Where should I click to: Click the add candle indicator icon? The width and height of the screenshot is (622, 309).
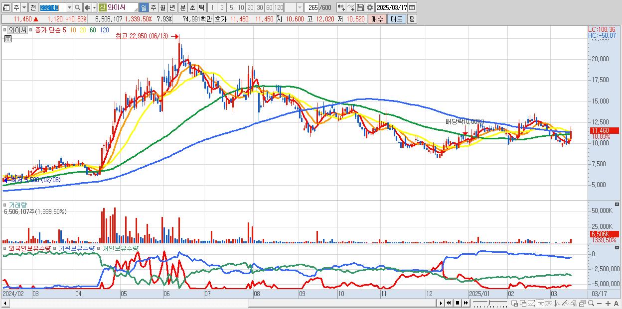pyautogui.click(x=341, y=7)
